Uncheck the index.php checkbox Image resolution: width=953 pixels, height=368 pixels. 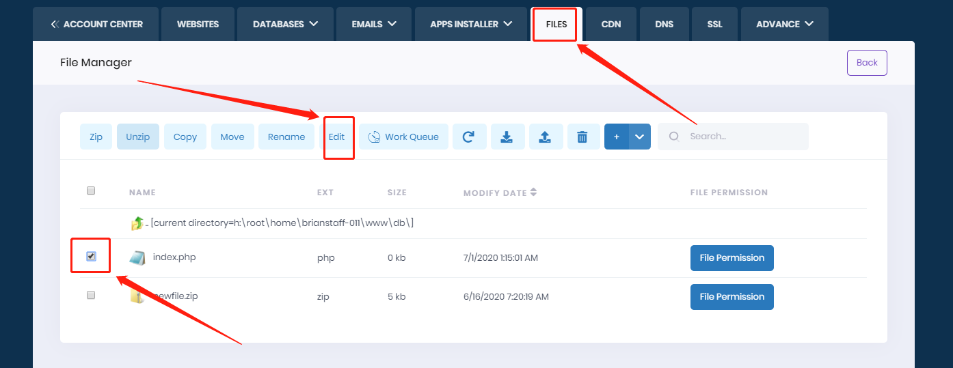coord(91,256)
